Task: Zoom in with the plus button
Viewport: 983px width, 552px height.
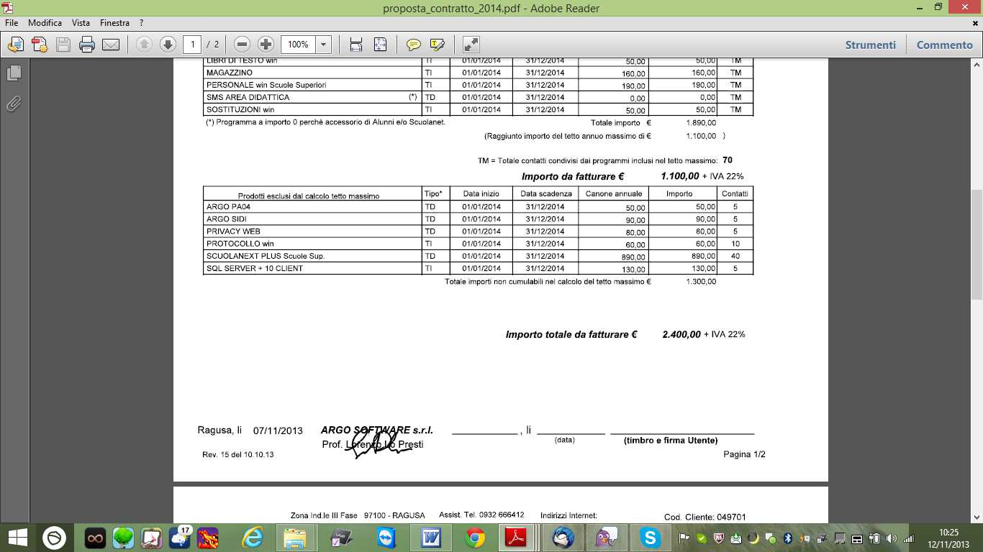Action: click(266, 45)
